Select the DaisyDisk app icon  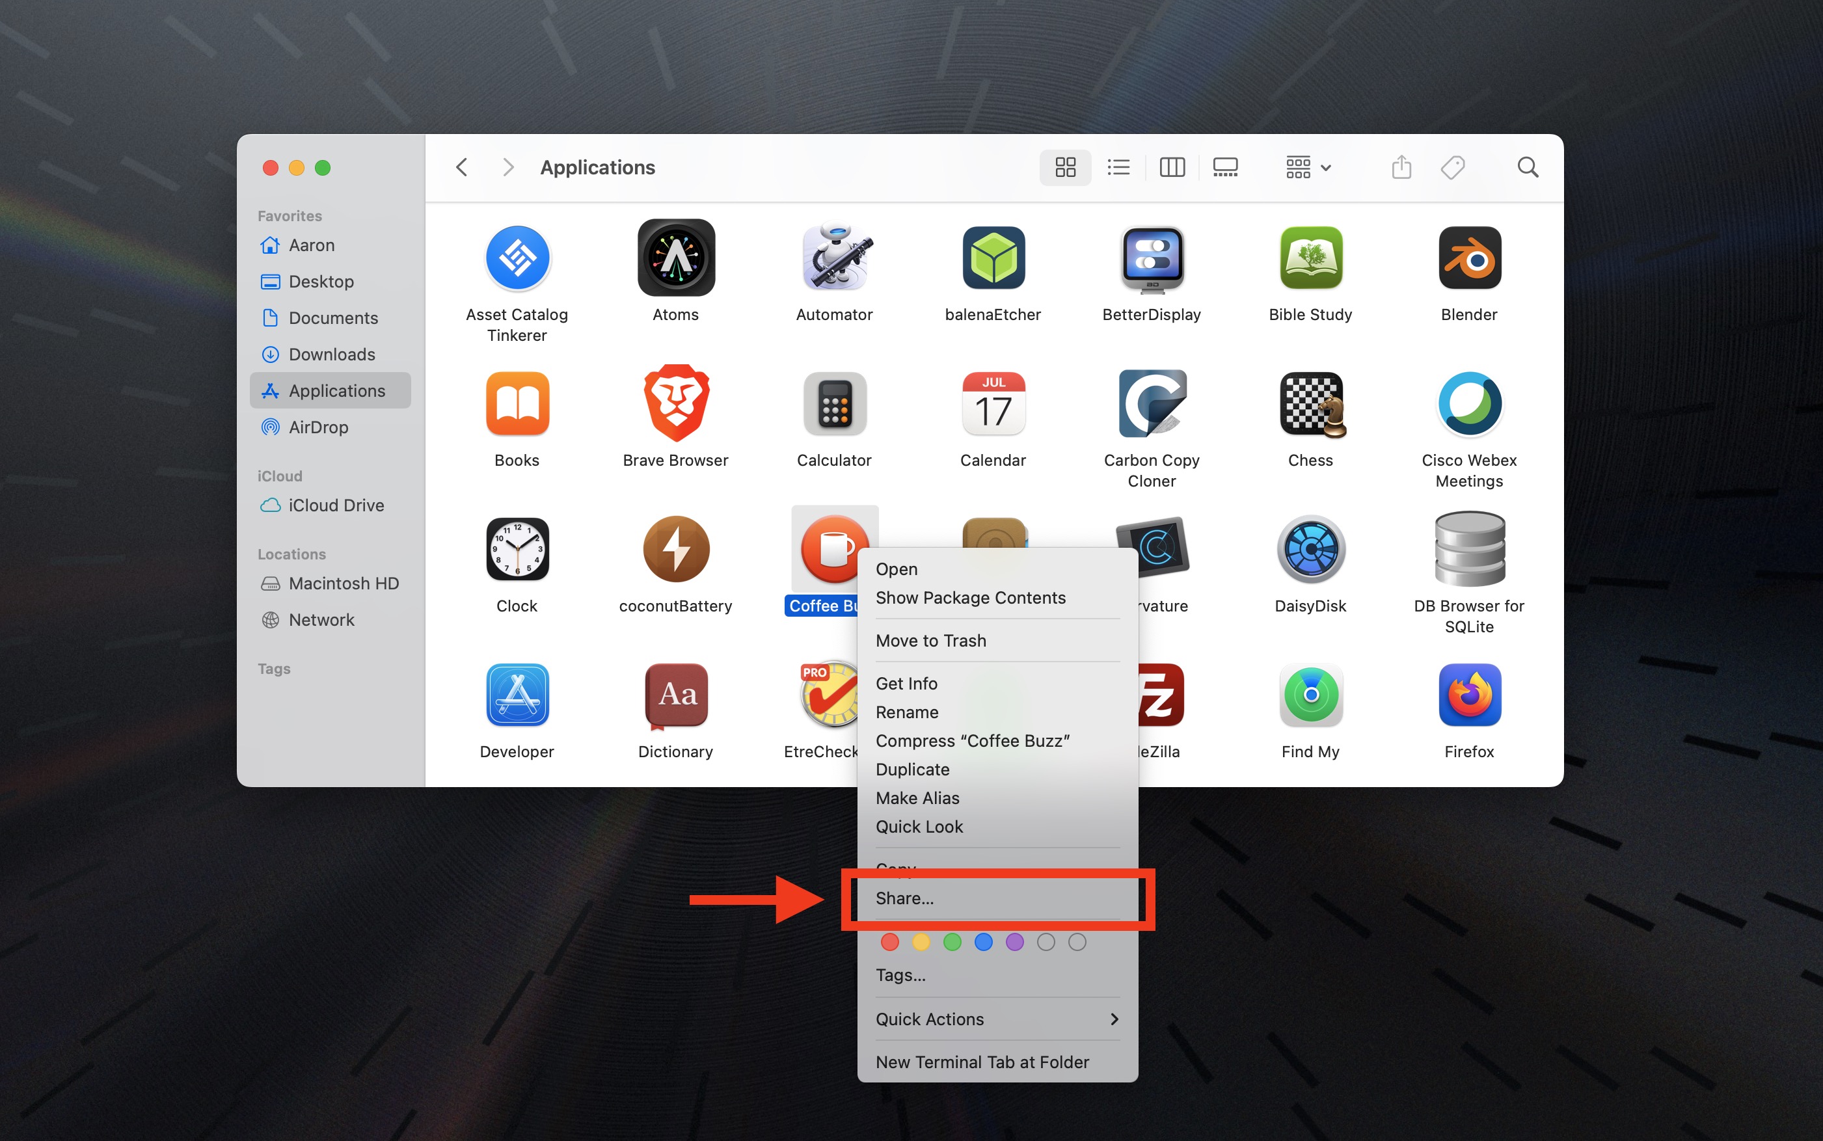1311,550
